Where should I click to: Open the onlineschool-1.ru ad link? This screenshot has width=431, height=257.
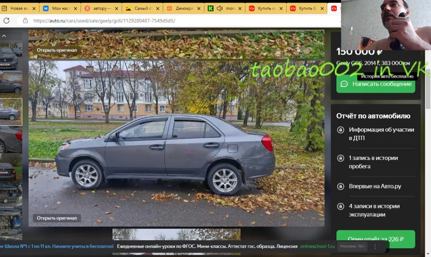coord(318,246)
